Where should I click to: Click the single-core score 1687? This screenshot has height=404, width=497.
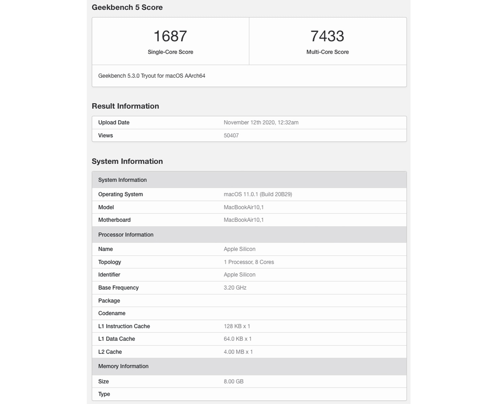pyautogui.click(x=170, y=36)
